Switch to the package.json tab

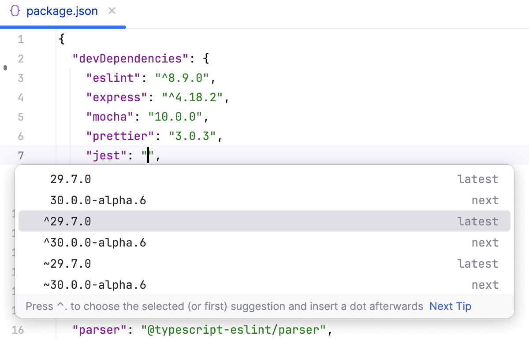[62, 11]
